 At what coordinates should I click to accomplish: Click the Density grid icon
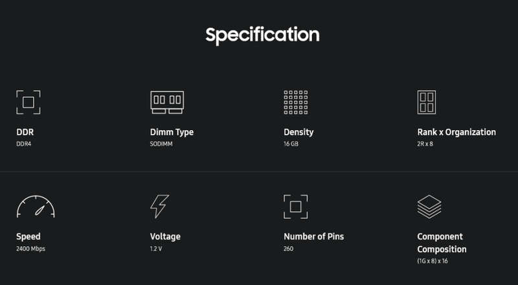[x=296, y=102]
